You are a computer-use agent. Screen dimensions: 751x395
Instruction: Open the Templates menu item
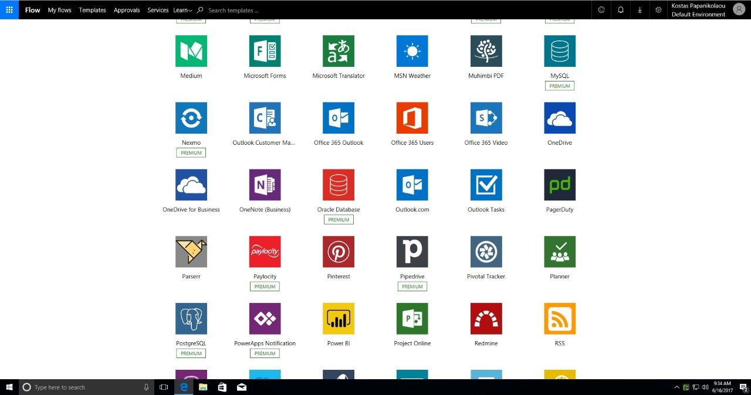[x=93, y=10]
